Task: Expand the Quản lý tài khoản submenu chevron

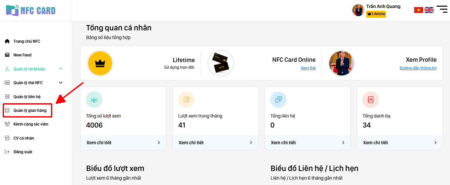Action: [61, 69]
